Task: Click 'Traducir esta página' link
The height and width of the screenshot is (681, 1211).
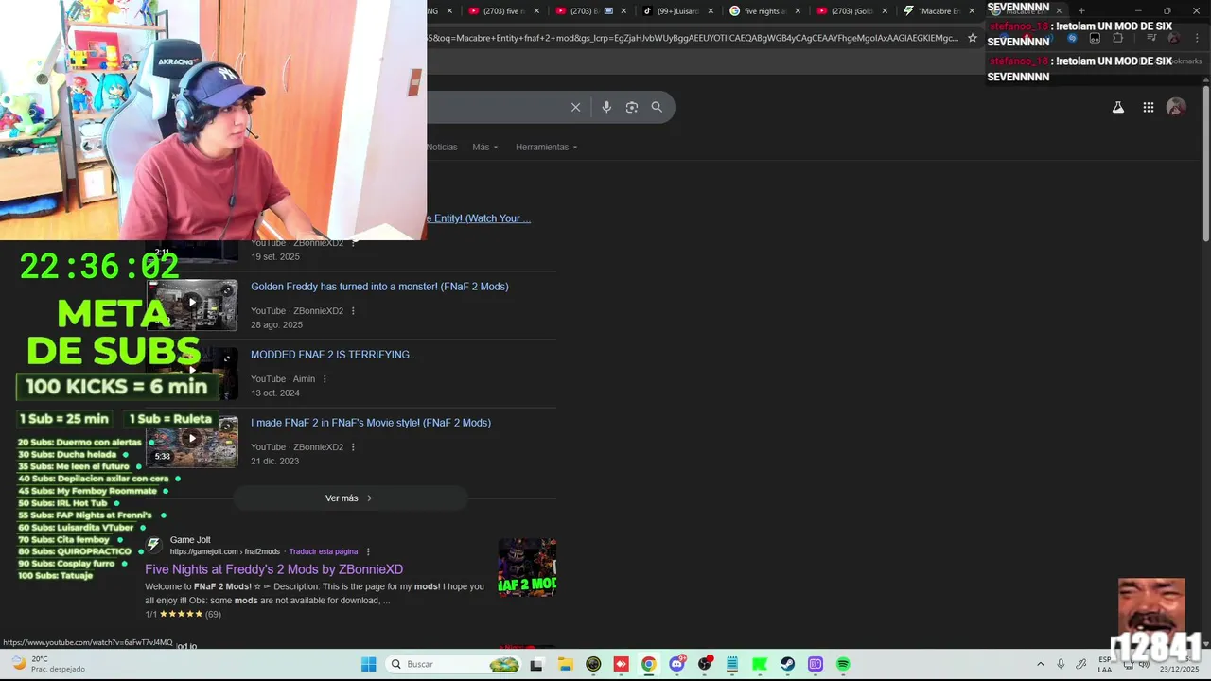Action: pos(324,551)
